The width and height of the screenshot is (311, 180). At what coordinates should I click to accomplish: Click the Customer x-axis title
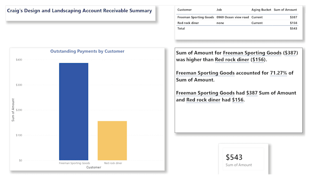point(94,167)
